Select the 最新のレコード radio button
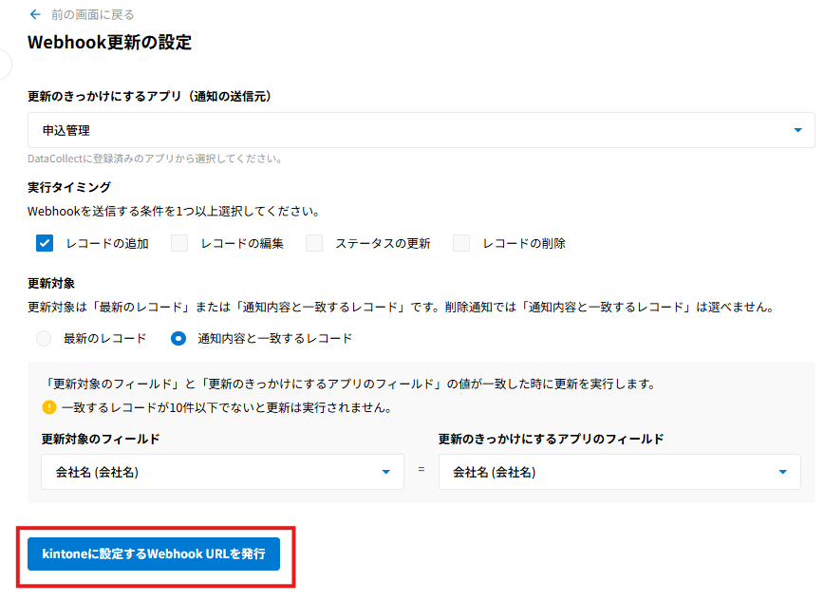824x600 pixels. point(44,338)
